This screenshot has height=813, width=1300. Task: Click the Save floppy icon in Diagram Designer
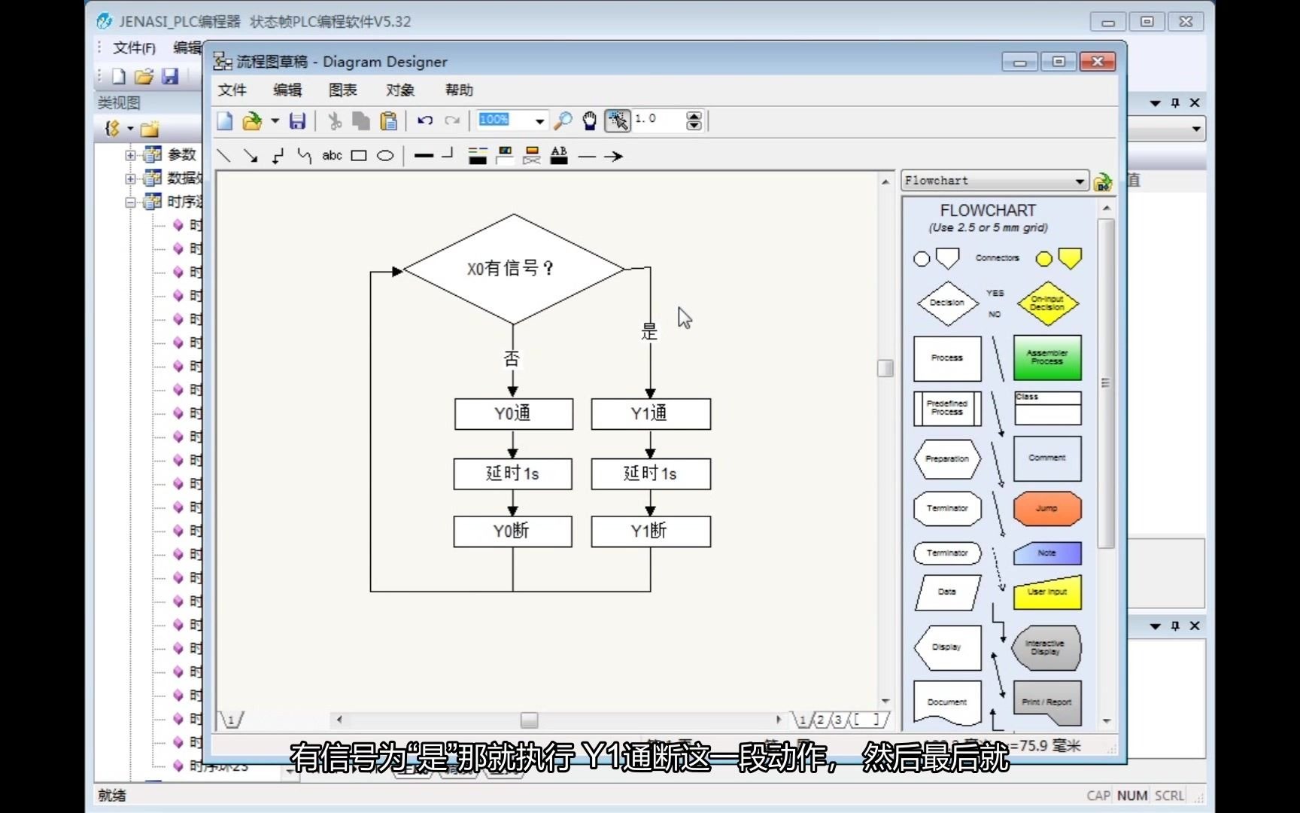(298, 120)
